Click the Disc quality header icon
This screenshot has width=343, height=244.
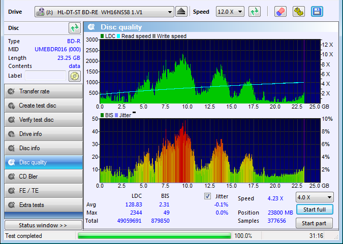[91, 27]
